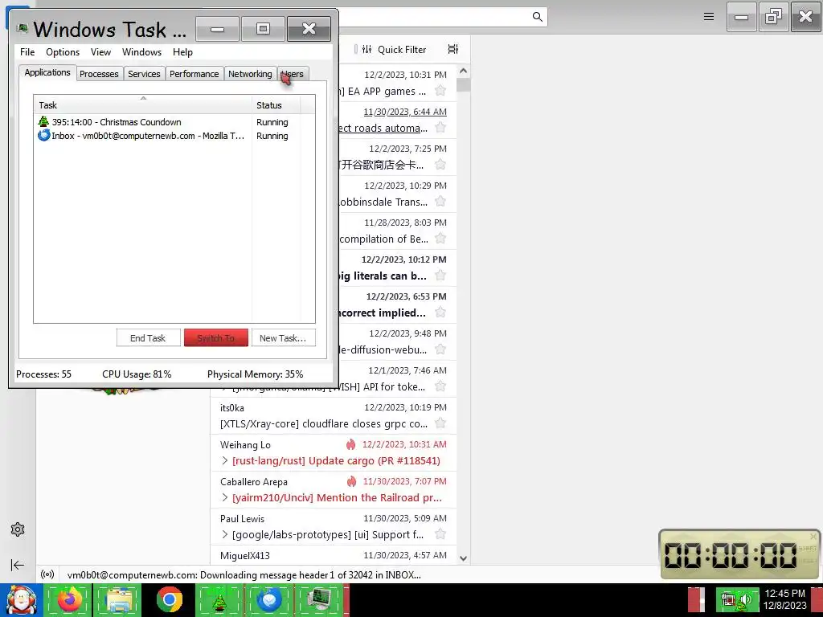Click the volume speaker tray icon
This screenshot has width=823, height=617.
click(746, 599)
